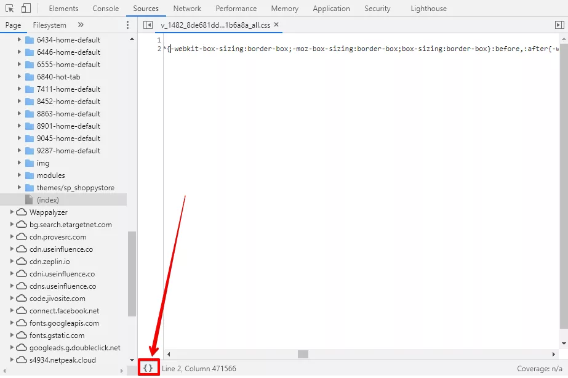Click the 6434-home-default folder icon
568x378 pixels.
30,40
